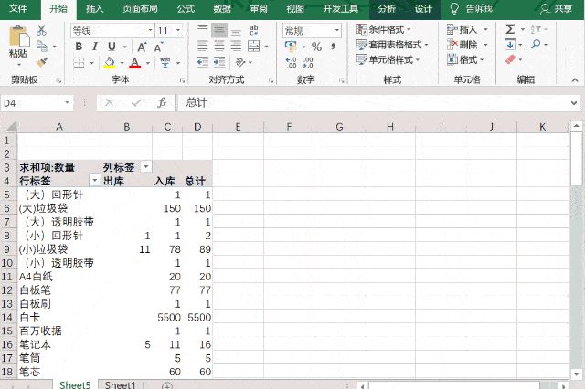Switch to the 公式 tab

[186, 8]
